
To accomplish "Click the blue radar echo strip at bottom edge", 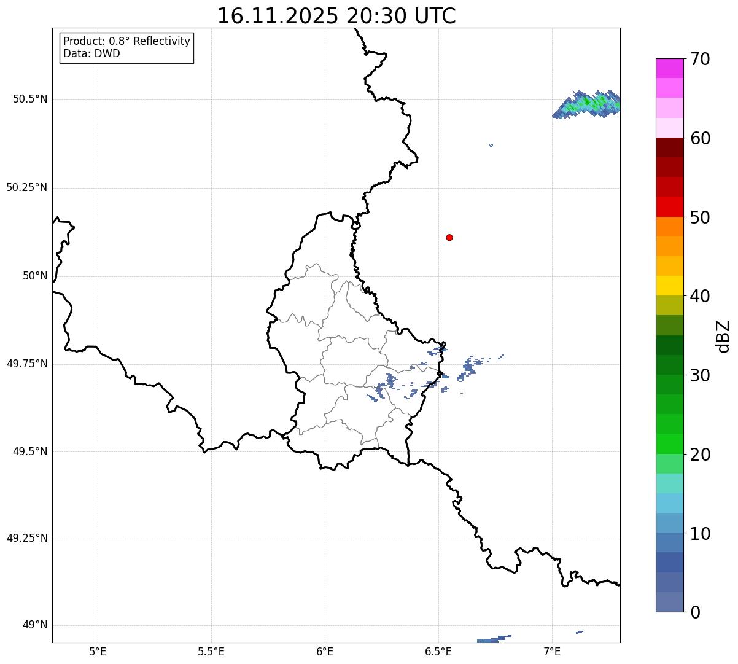I will click(x=494, y=639).
